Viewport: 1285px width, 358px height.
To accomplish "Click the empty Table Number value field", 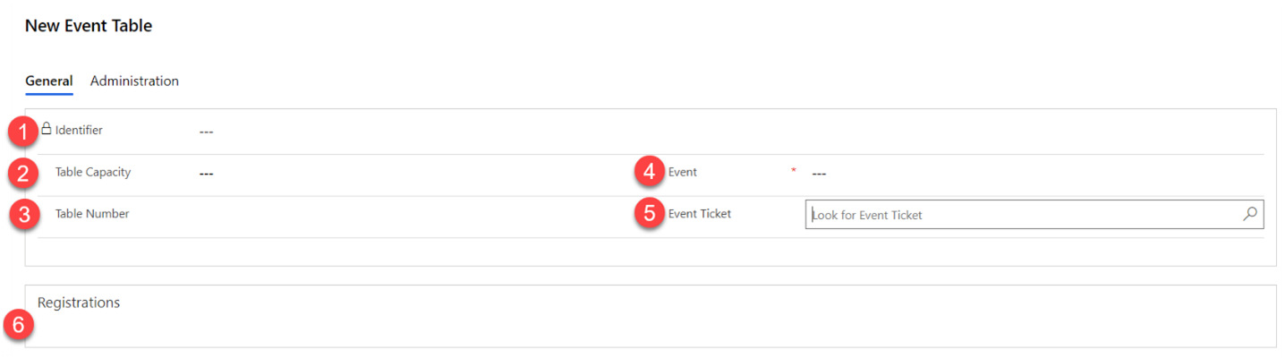I will click(x=358, y=214).
